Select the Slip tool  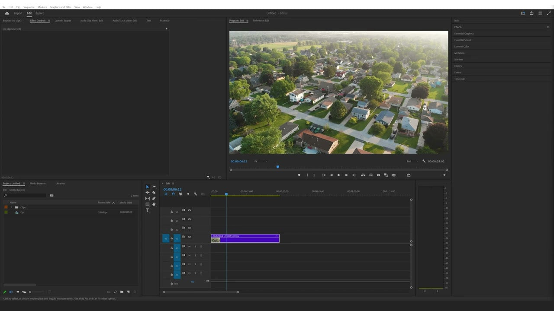[x=147, y=198]
